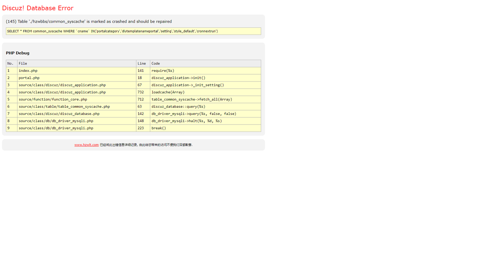The image size is (493, 277).
Task: Click the loadcache(Array) code cell
Action: tap(205, 92)
